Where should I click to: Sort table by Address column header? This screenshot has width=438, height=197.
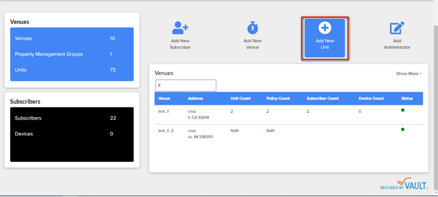(196, 98)
